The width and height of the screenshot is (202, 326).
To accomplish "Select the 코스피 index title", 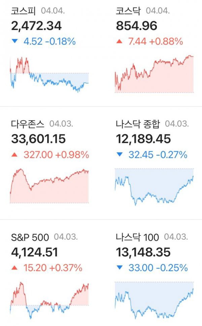I will click(x=23, y=11).
